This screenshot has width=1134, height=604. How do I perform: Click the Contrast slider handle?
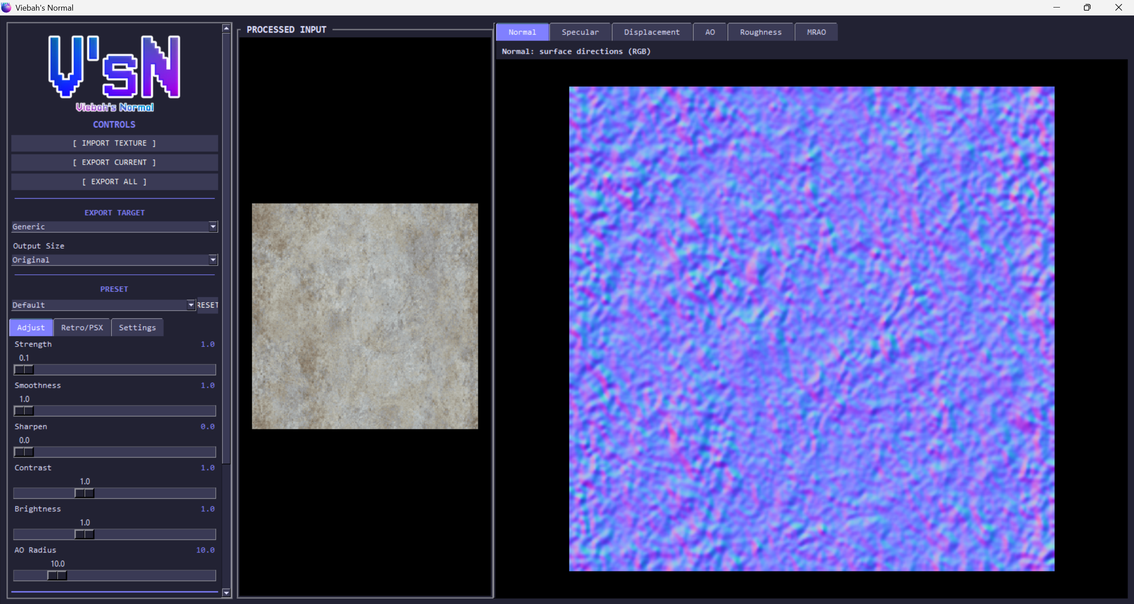[84, 493]
